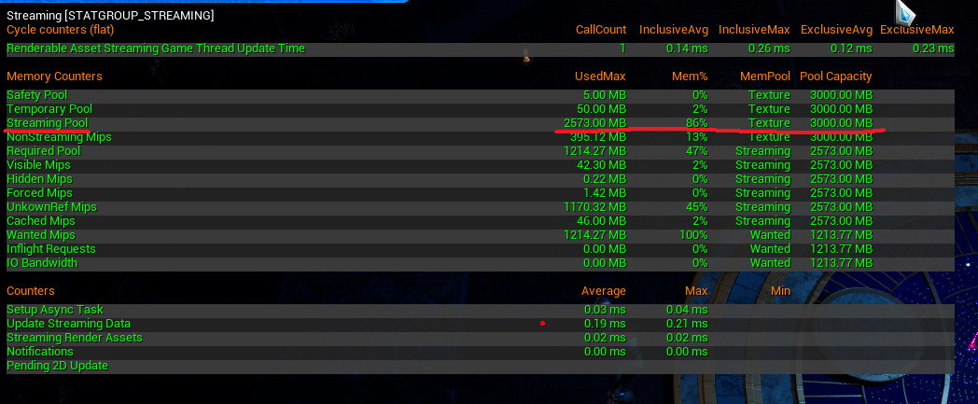Click Required Pool's Streaming MemPool entry
This screenshot has width=978, height=404.
coord(762,151)
